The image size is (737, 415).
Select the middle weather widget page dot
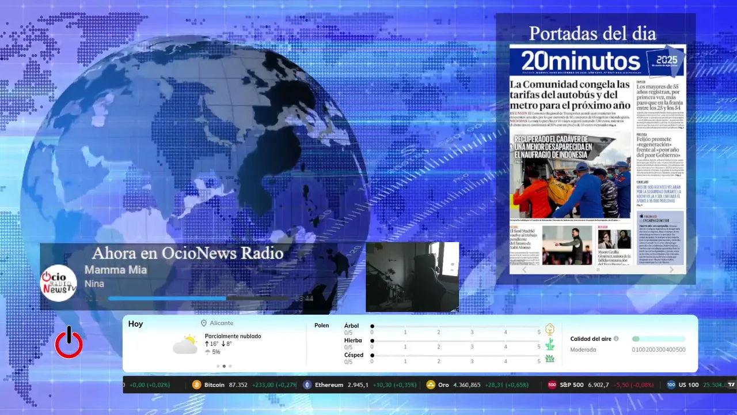click(224, 366)
